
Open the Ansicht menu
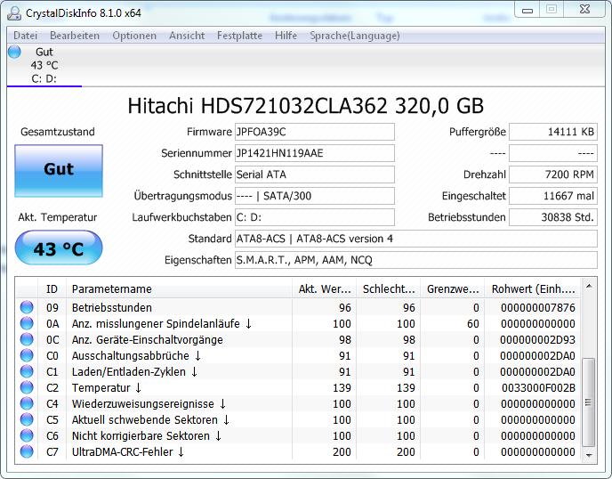point(187,36)
